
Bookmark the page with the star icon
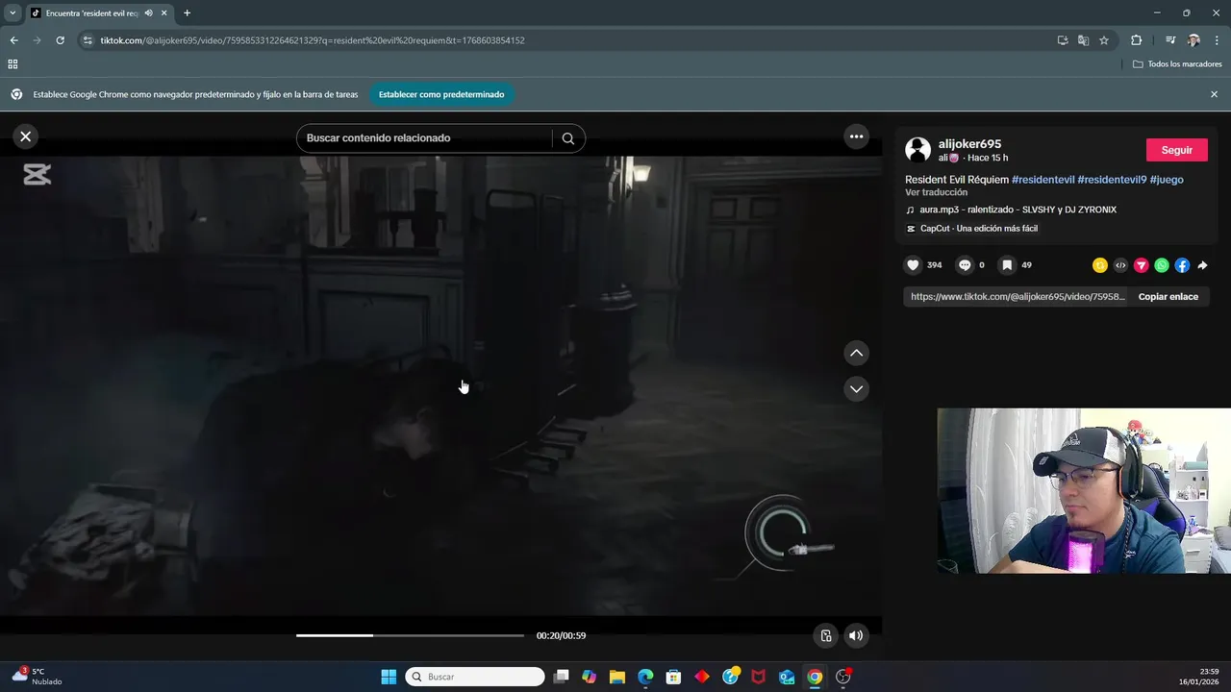coord(1104,40)
